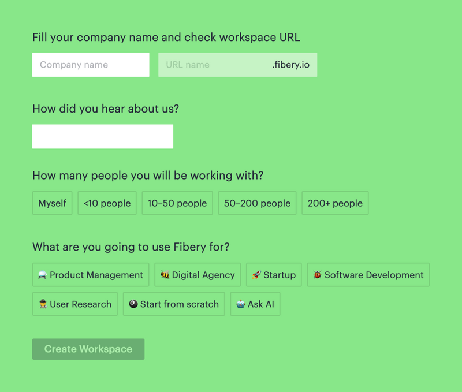This screenshot has height=392, width=462.
Task: Select the Ask AI use case
Action: (x=255, y=304)
